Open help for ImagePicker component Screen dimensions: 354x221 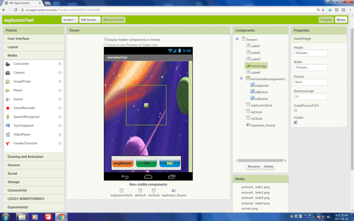click(x=60, y=82)
